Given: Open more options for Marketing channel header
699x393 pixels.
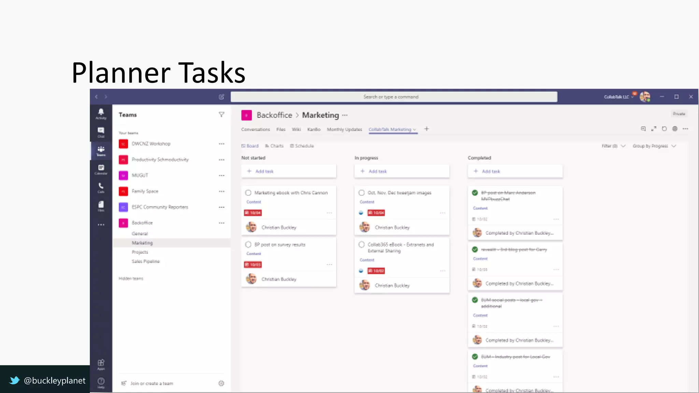Looking at the screenshot, I should (x=345, y=115).
